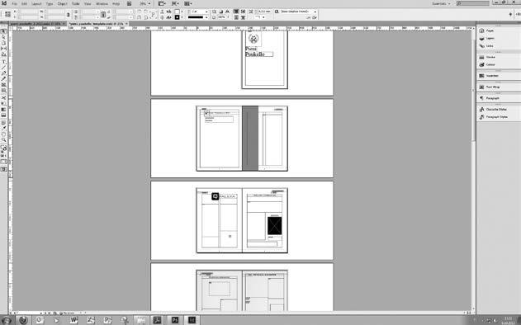Open the Window menu
521x325 pixels.
[102, 3]
